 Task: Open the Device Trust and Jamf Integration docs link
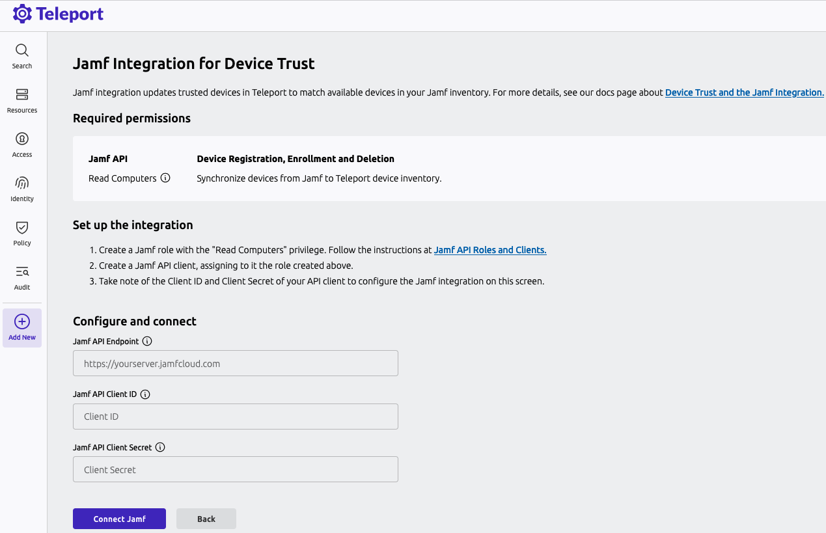click(744, 92)
